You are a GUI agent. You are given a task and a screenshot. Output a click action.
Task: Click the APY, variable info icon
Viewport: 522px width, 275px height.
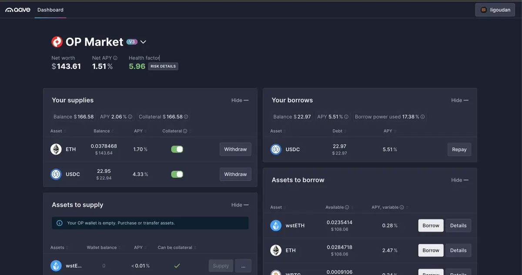pos(402,208)
